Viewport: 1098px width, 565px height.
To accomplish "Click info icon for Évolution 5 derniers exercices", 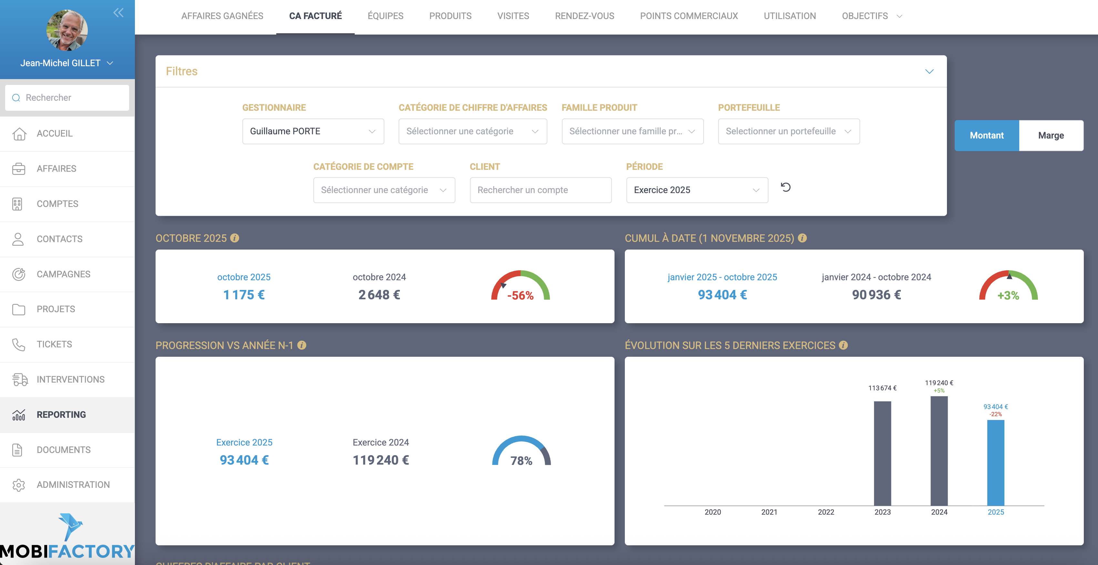I will [843, 345].
